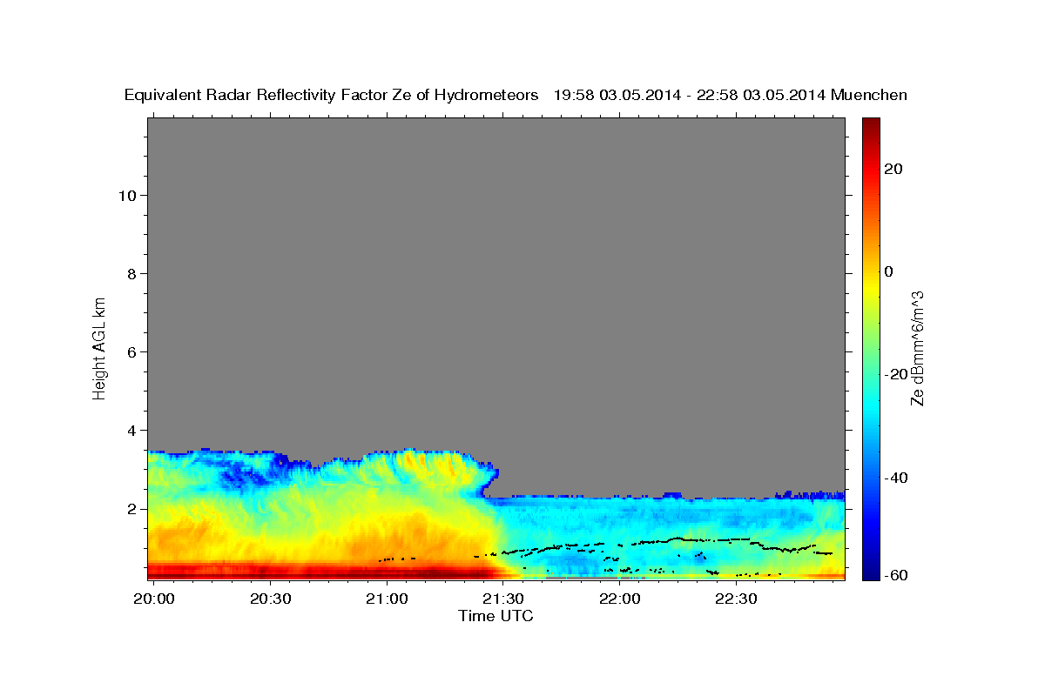The height and width of the screenshot is (696, 1045).
Task: Click the '22:30' time tick label
Action: pos(736,599)
